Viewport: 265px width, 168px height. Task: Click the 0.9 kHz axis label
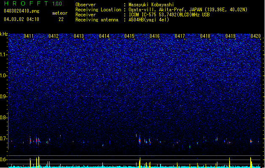point(3,97)
